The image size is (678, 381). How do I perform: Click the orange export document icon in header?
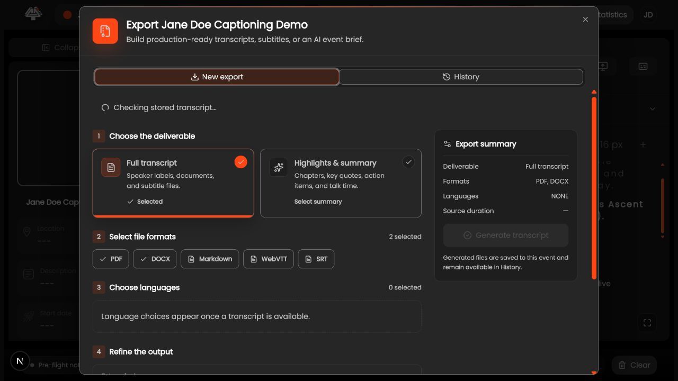(105, 31)
